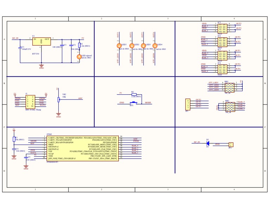Select the STM1 microcontroller body
This screenshot has width=270, height=209.
click(x=83, y=148)
